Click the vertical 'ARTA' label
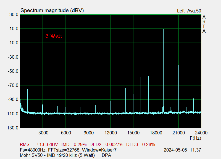Image resolution: width=221 pixels, height=159 pixels. click(204, 24)
